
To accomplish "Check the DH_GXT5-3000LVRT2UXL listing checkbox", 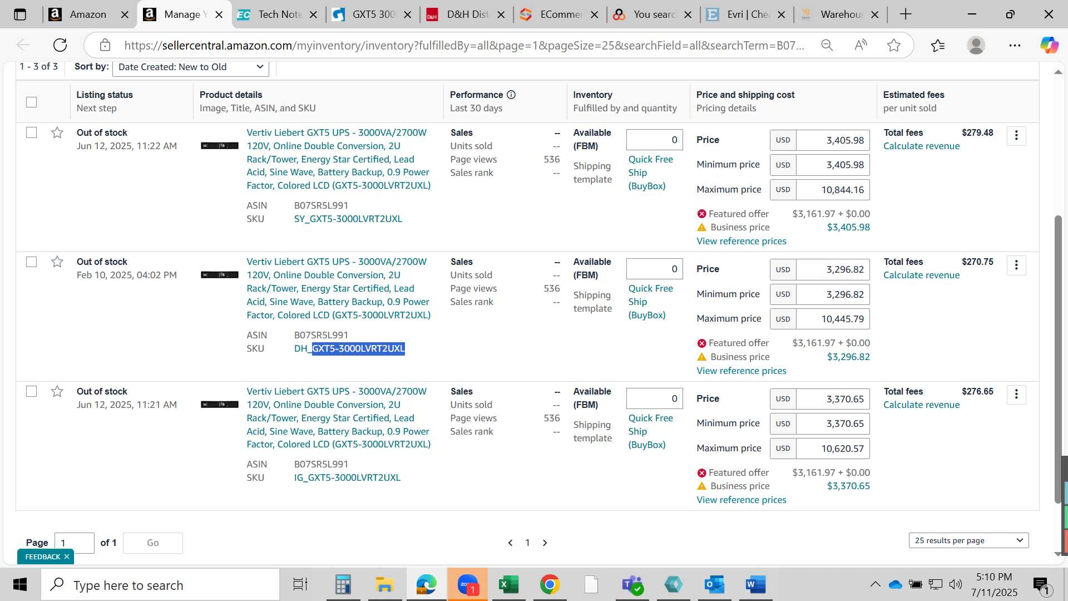I will click(x=32, y=262).
